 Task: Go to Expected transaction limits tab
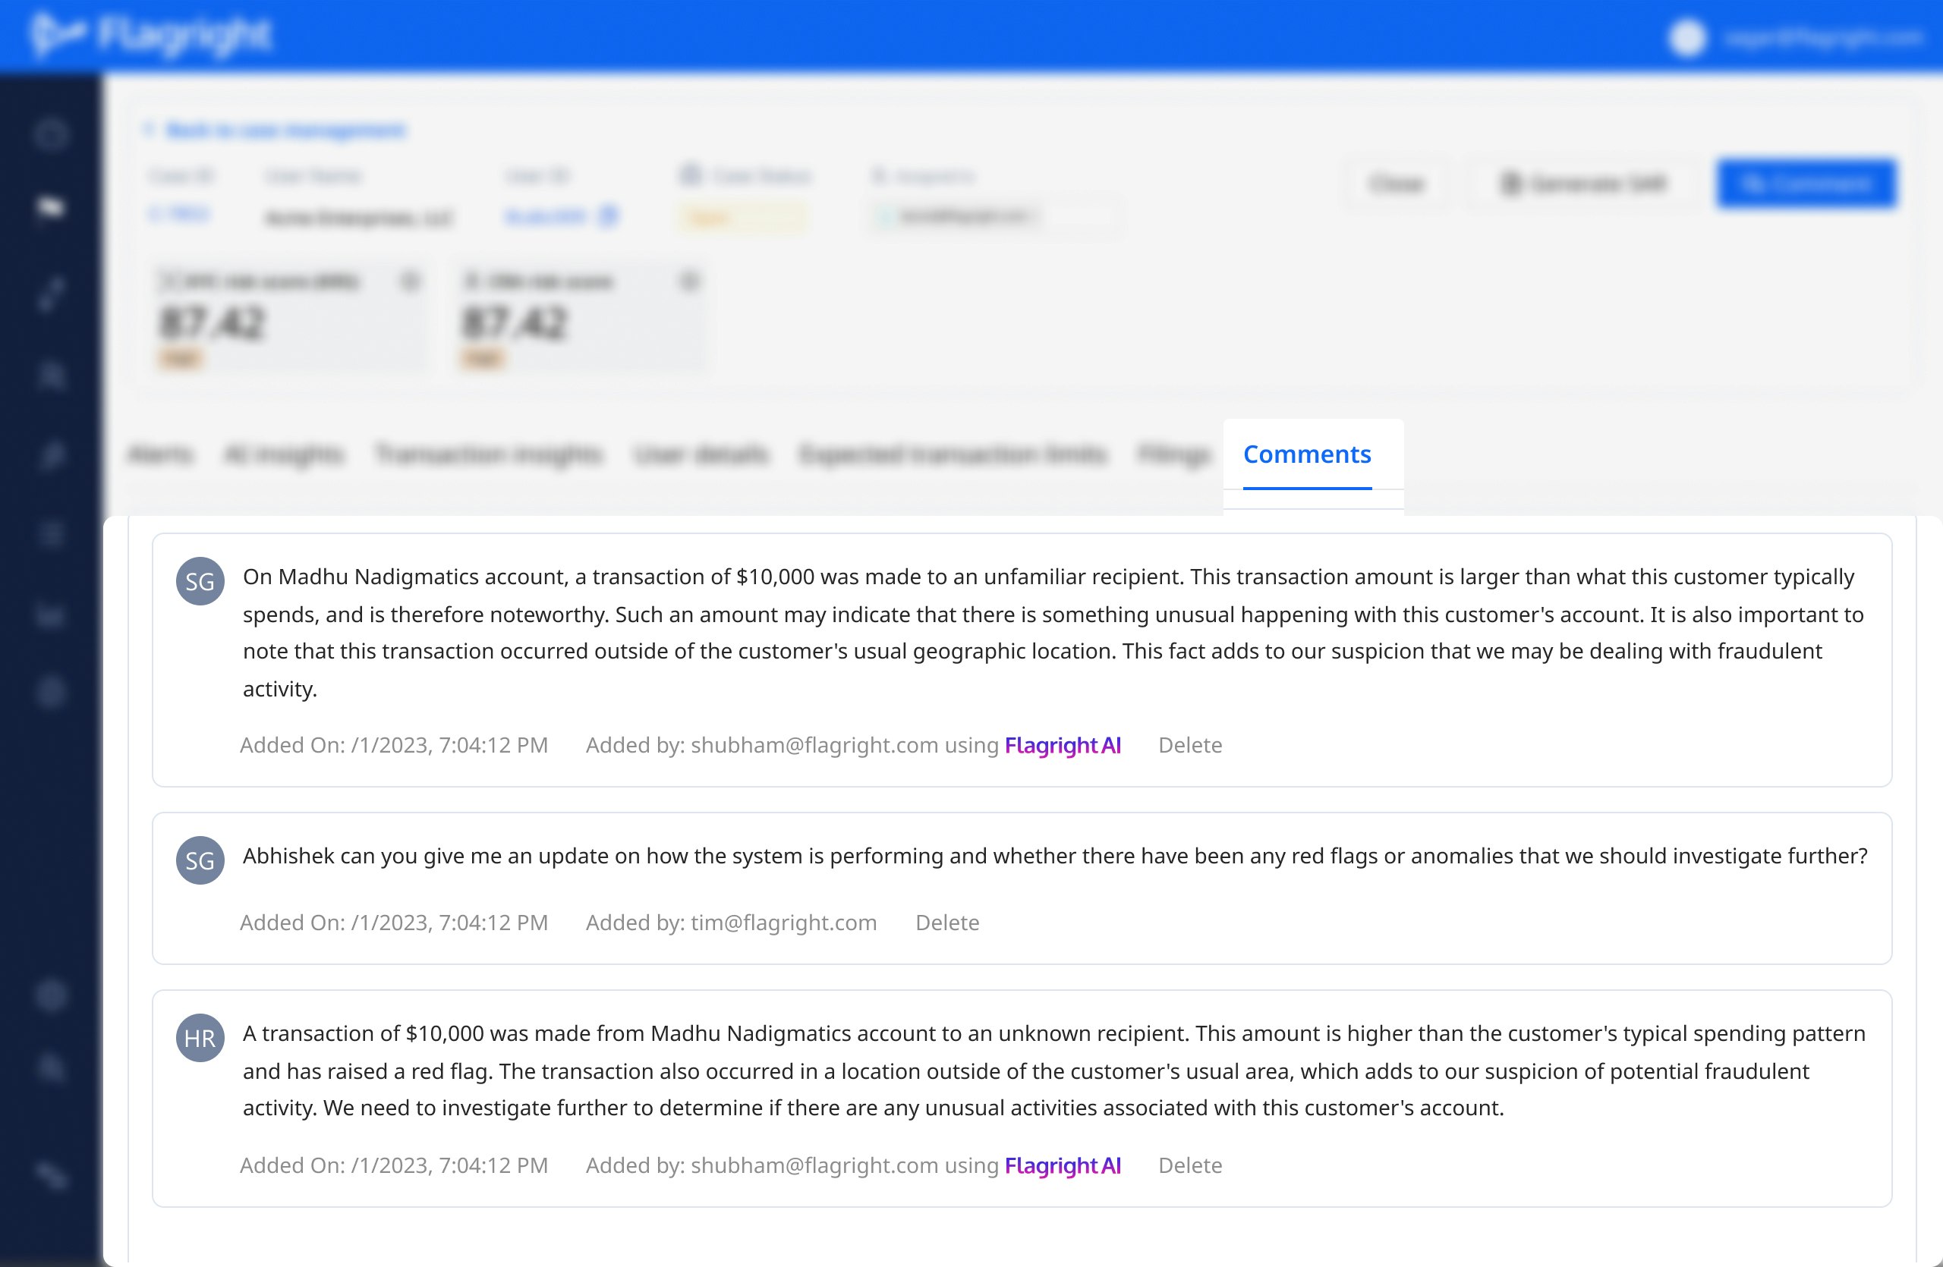(953, 454)
